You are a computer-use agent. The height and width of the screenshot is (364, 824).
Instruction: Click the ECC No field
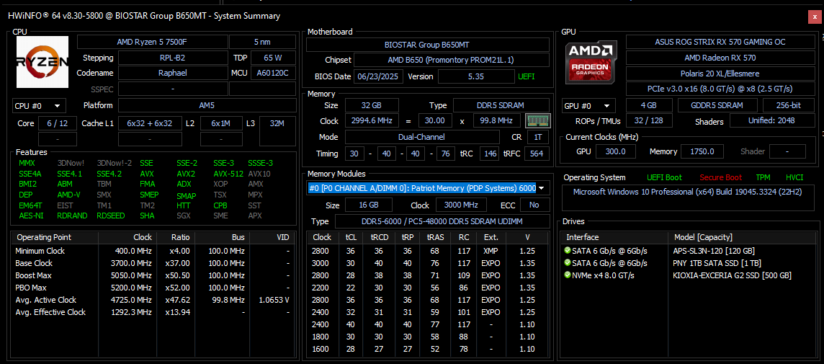click(x=534, y=205)
